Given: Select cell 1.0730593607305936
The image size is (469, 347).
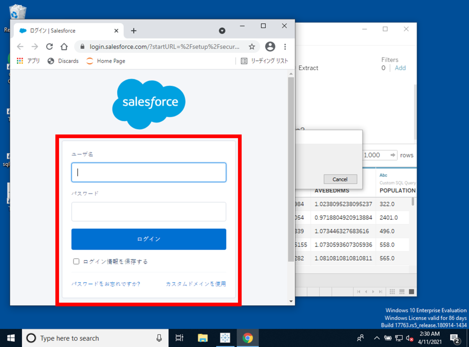Looking at the screenshot, I should click(x=343, y=245).
